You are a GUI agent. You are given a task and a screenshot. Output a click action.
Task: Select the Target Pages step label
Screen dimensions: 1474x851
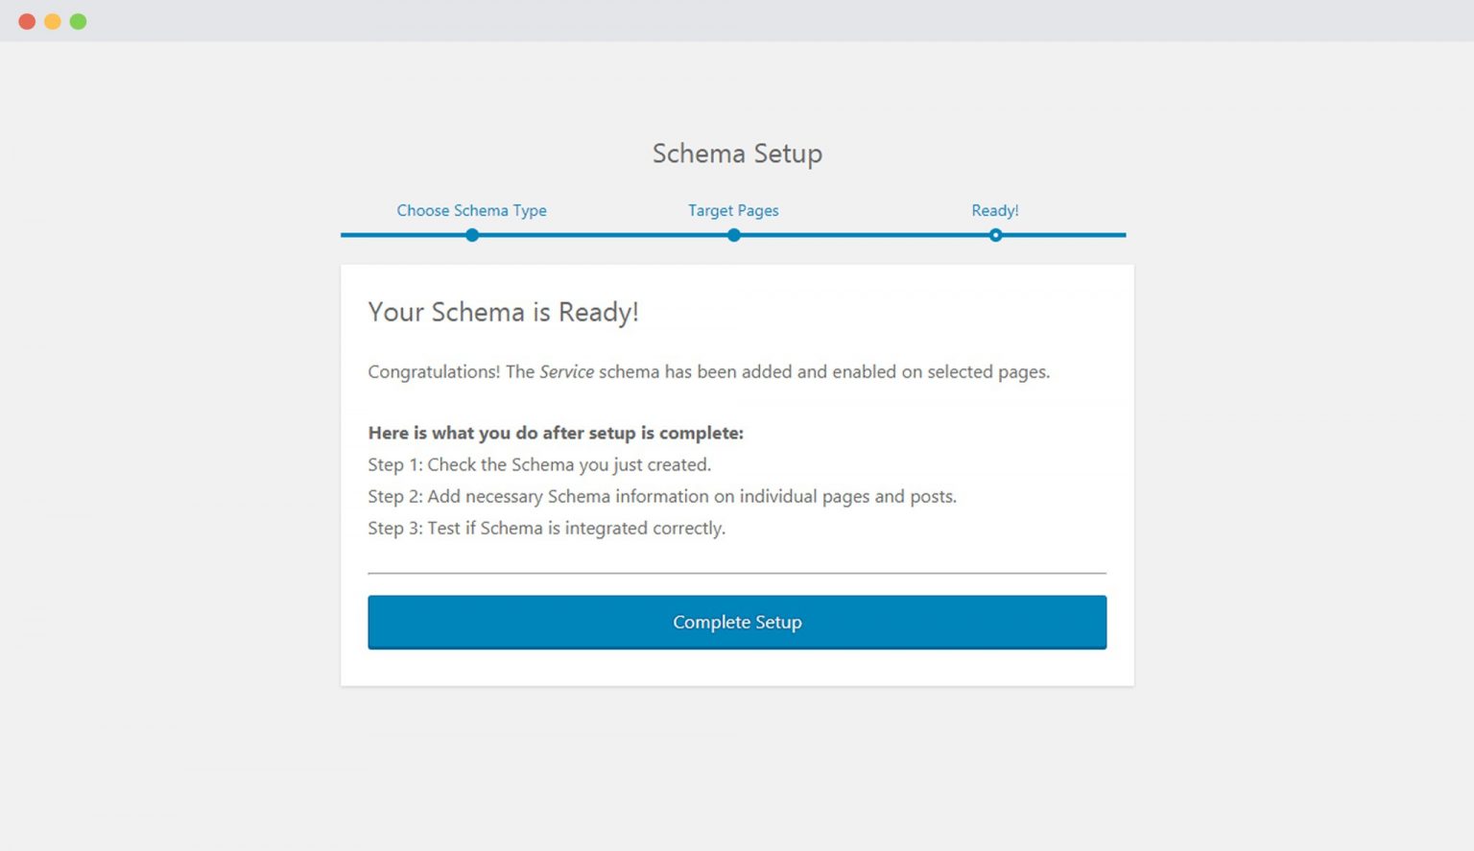point(733,210)
